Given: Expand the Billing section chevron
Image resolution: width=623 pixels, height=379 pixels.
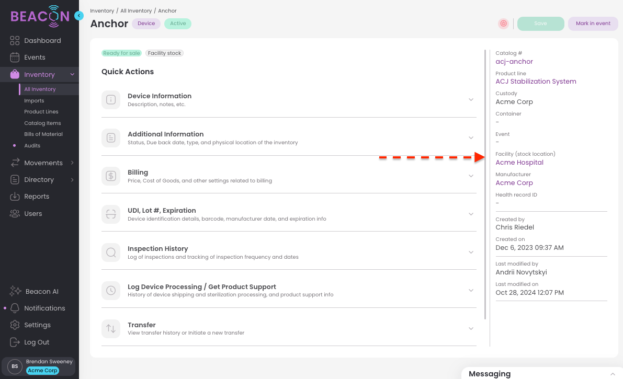Looking at the screenshot, I should (471, 176).
